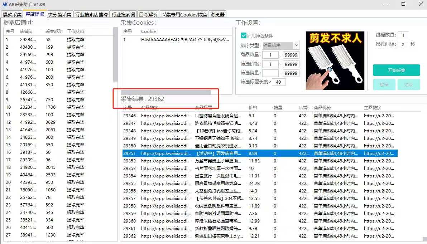Enable the 启用筛选条件 filter checkbox

click(x=244, y=35)
